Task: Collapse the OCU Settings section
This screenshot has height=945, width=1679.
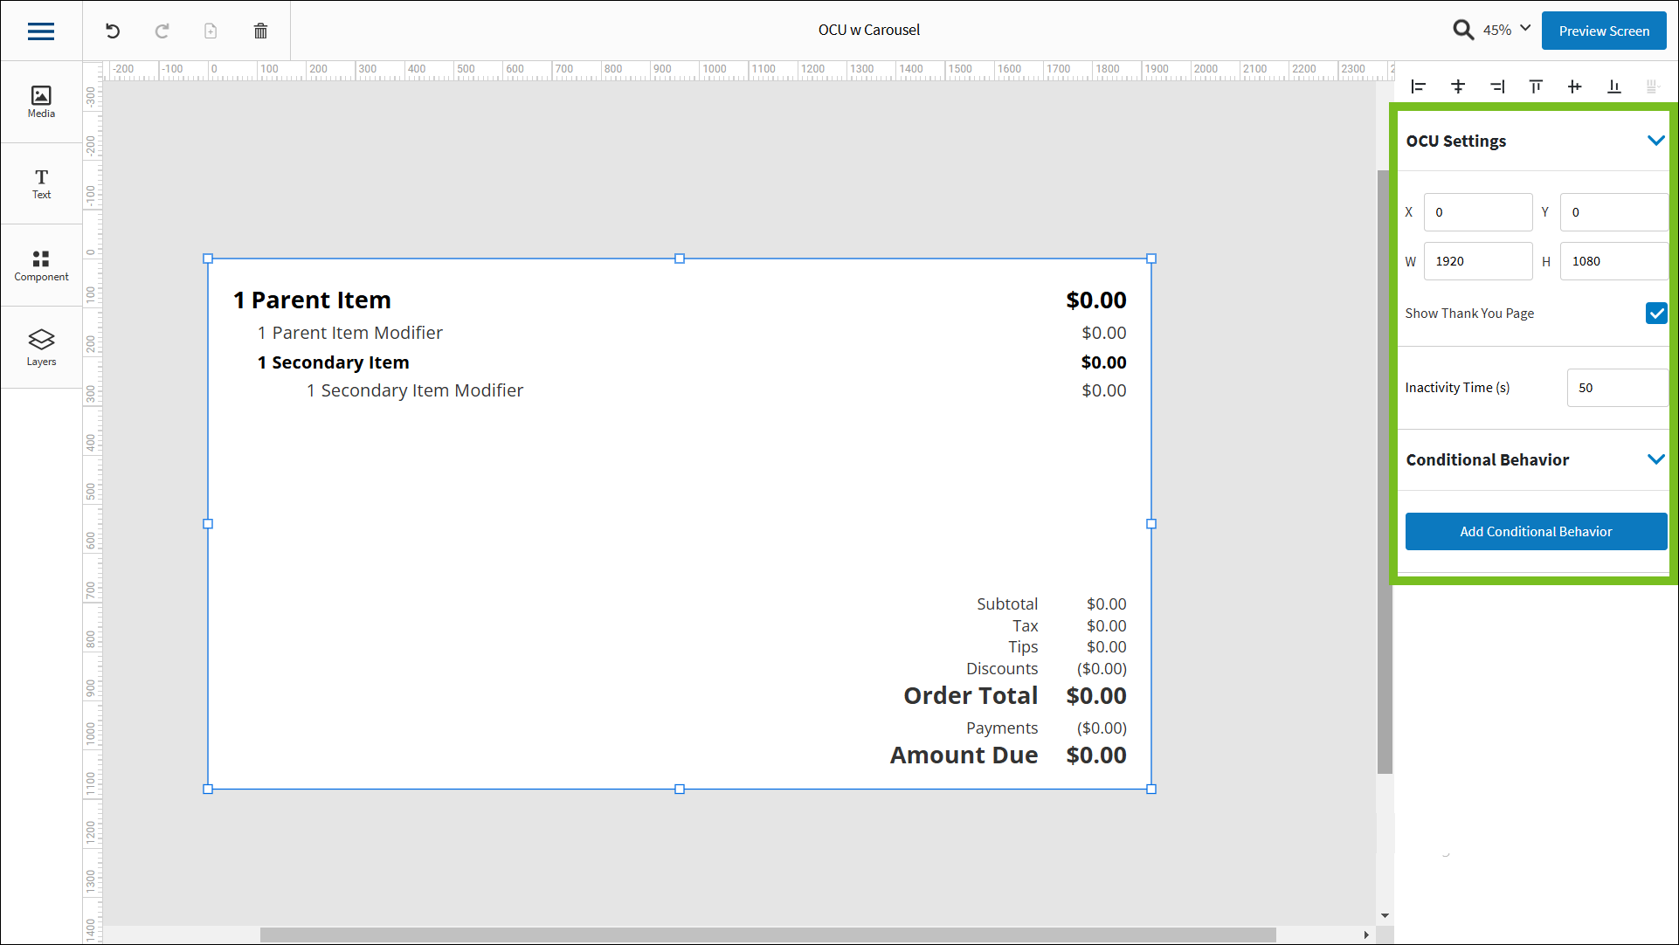Action: tap(1655, 141)
